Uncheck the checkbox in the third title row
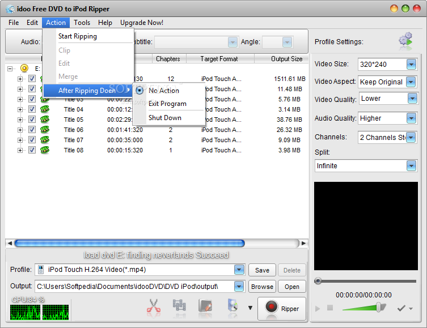Viewport: 427px width, 328px height. click(32, 99)
